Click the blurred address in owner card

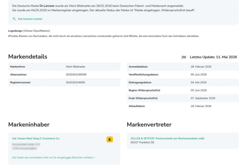(x=26, y=146)
